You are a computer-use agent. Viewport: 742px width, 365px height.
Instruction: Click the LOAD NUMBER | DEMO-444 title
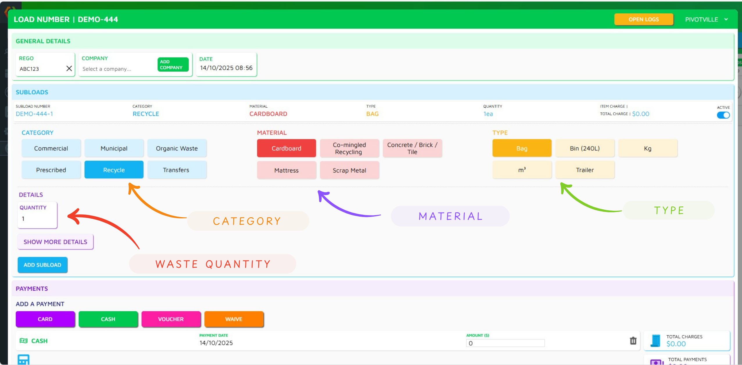point(66,19)
